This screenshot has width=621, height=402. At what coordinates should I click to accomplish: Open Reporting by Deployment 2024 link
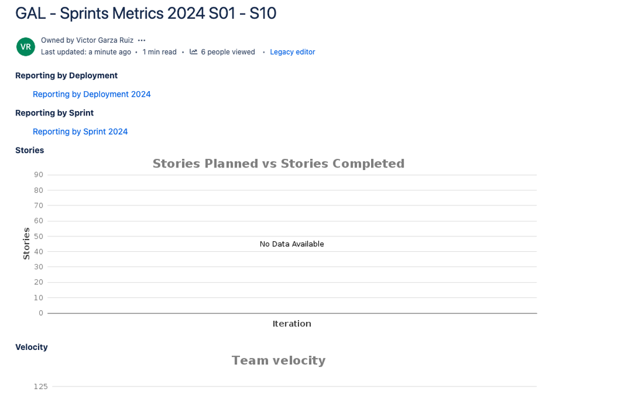pos(91,94)
